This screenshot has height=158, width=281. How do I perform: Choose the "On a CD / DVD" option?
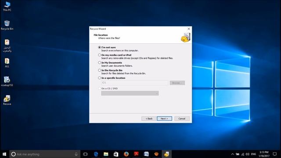100,89
